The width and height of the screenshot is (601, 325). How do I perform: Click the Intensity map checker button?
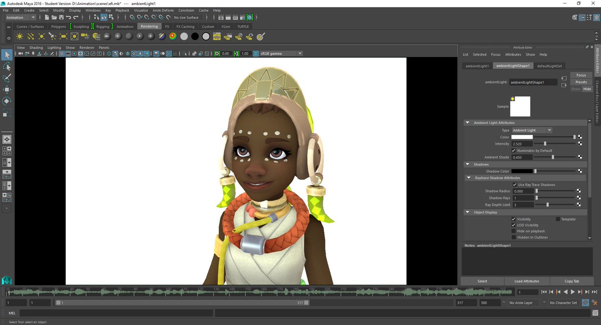tap(580, 144)
